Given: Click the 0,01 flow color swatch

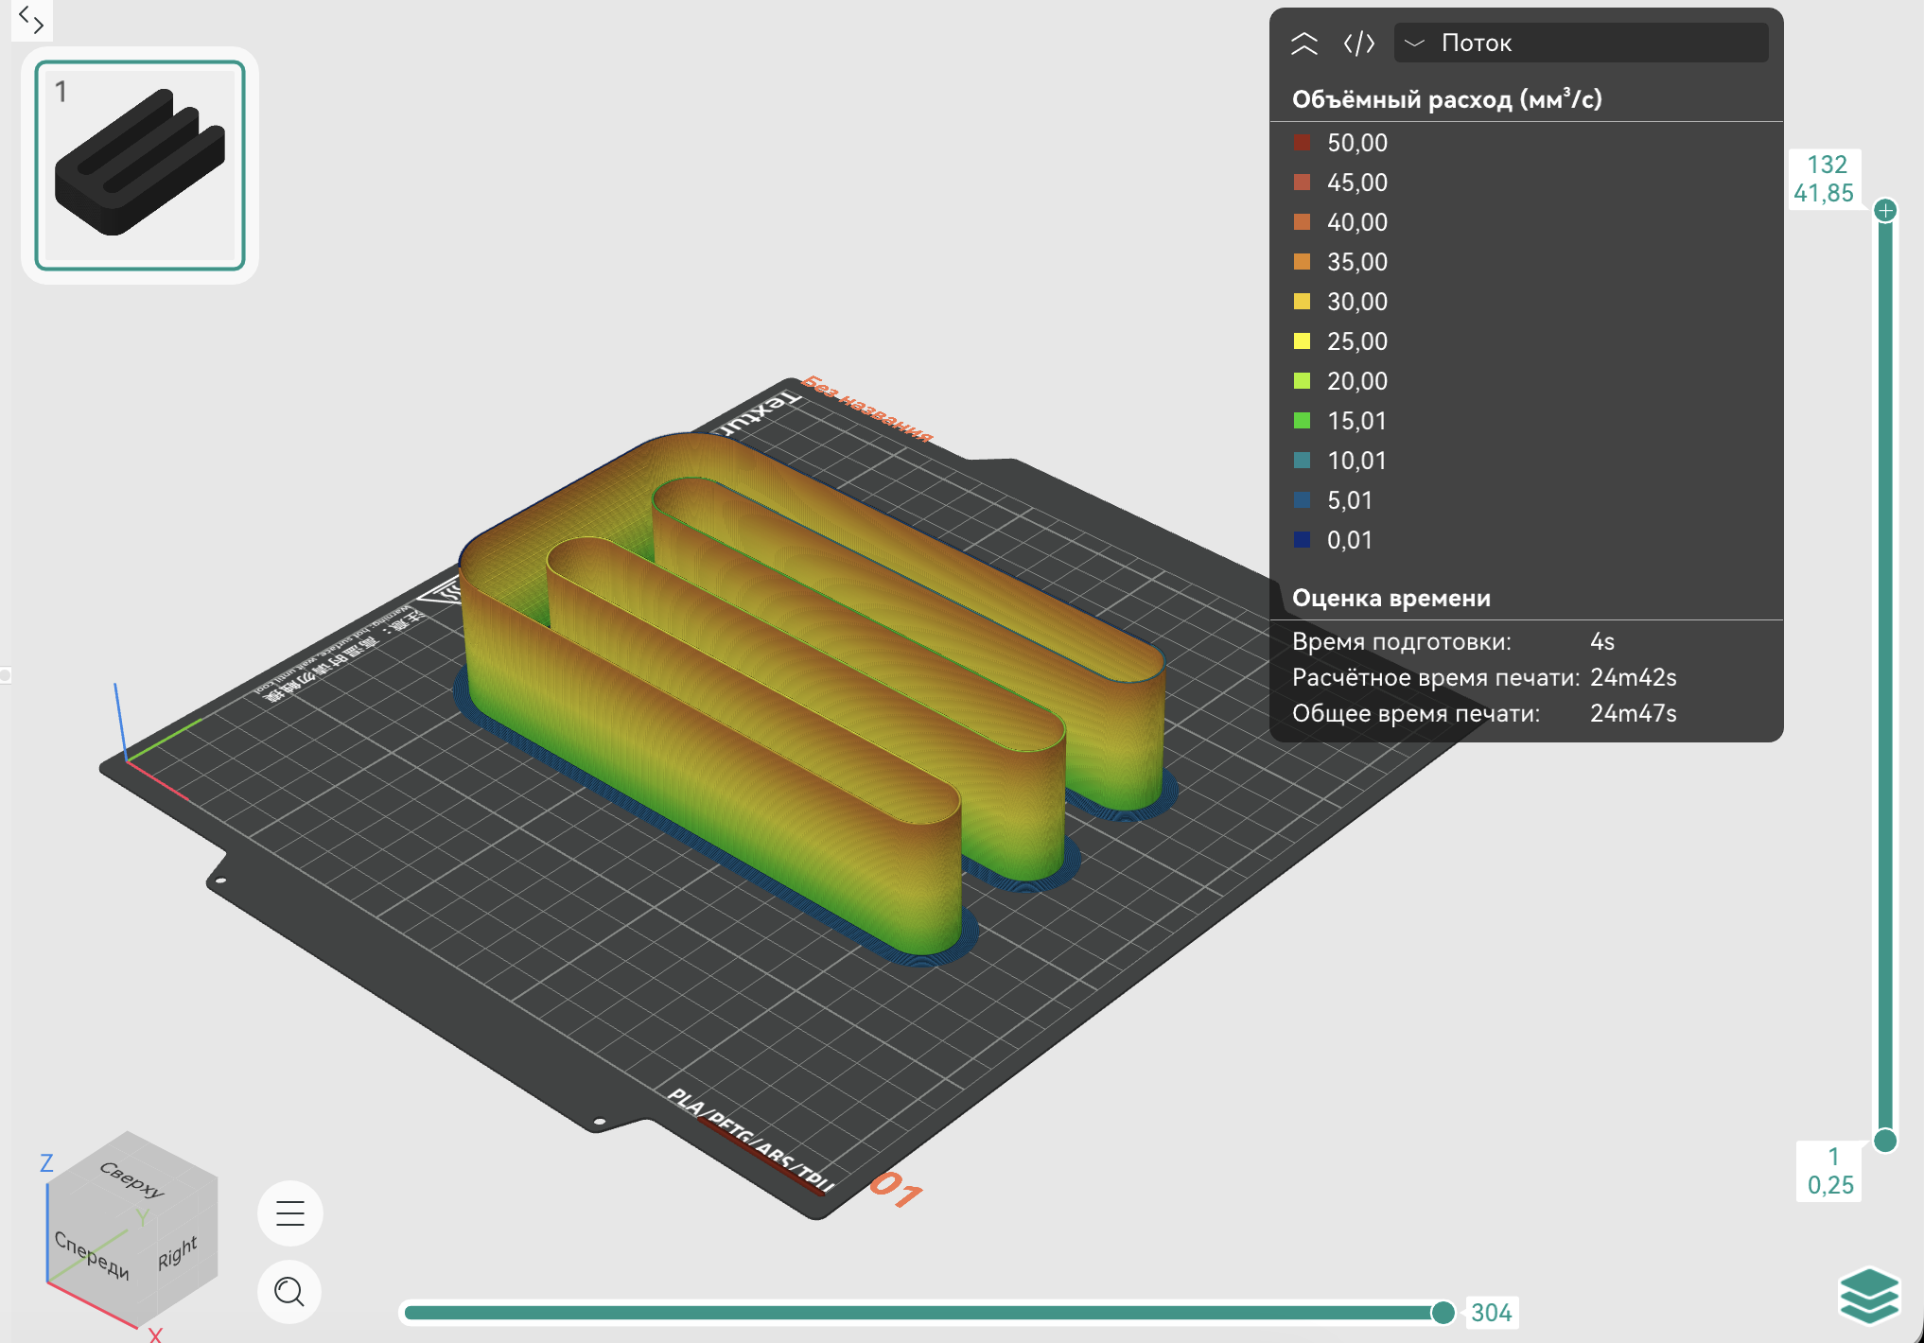Looking at the screenshot, I should [x=1303, y=540].
